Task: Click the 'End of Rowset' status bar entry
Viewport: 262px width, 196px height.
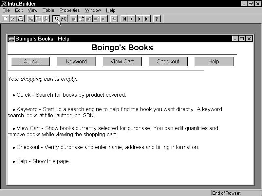Action: pos(226,193)
